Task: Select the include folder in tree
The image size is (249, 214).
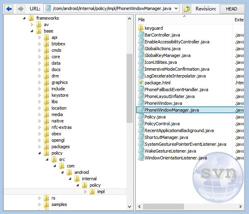Action: pos(58,89)
